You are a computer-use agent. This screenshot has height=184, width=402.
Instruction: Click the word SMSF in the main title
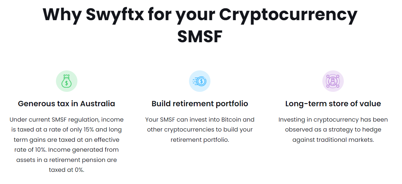(x=200, y=36)
